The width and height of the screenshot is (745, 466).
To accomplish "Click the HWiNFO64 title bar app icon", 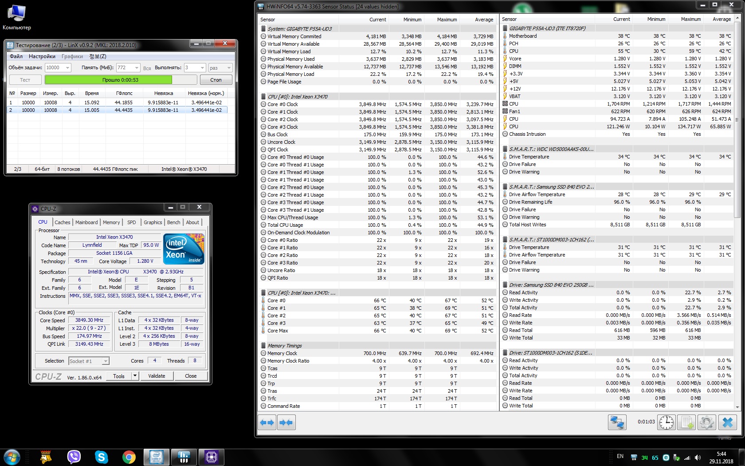I will (x=261, y=7).
